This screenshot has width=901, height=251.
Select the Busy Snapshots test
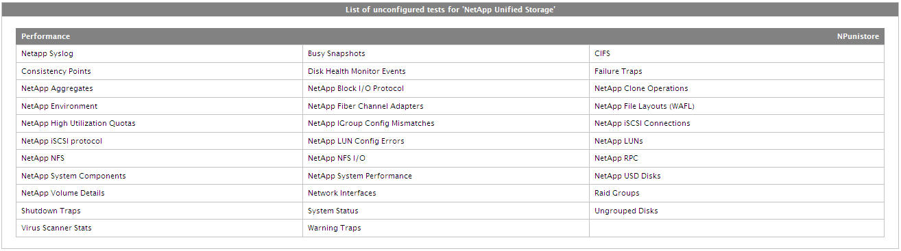(336, 53)
